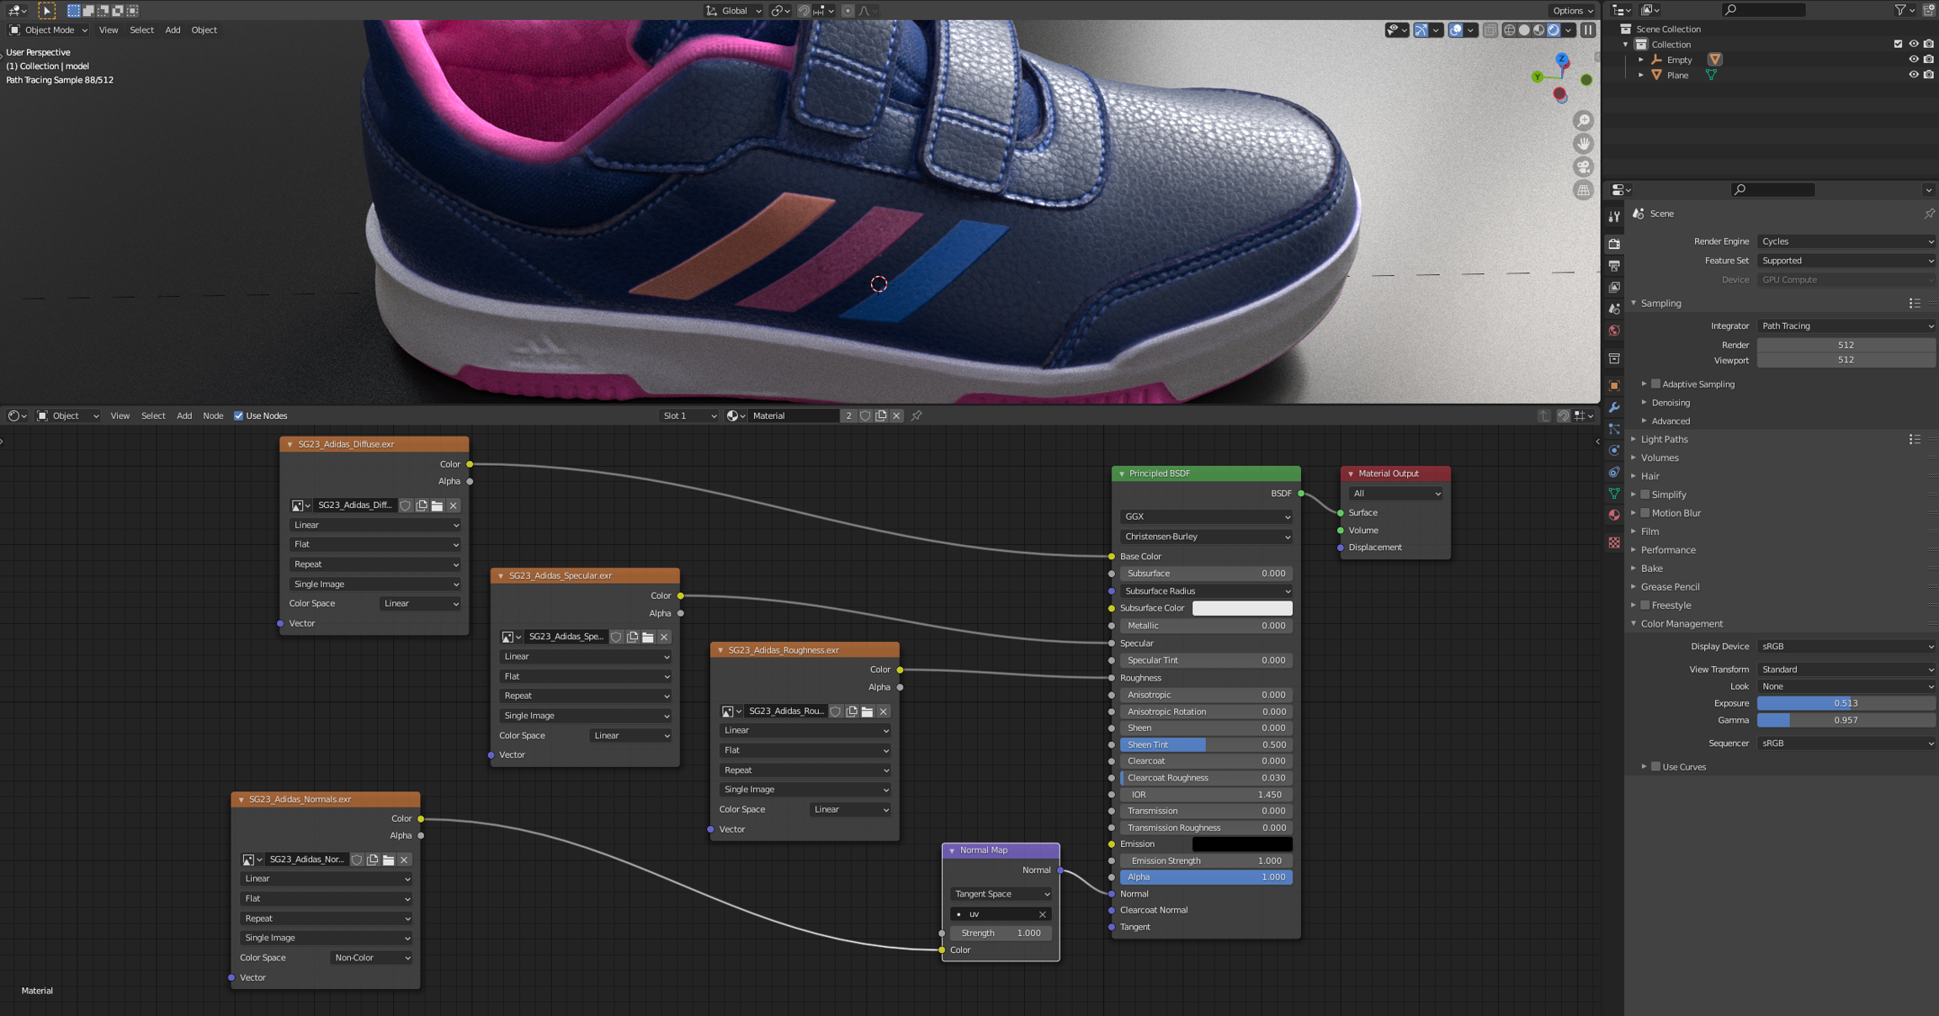Expand the Light Paths panel
Screen dimensions: 1939x1016
click(1664, 439)
